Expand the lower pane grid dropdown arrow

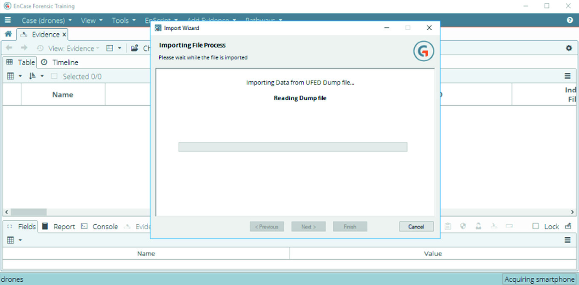(20, 240)
